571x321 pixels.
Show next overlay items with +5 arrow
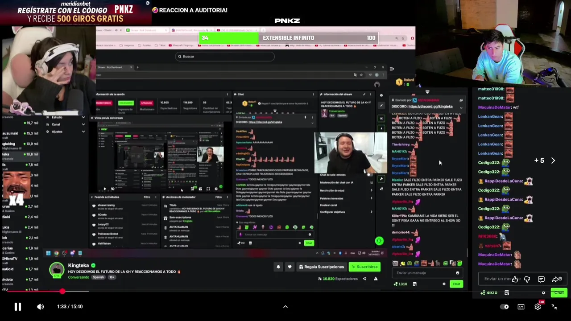553,160
